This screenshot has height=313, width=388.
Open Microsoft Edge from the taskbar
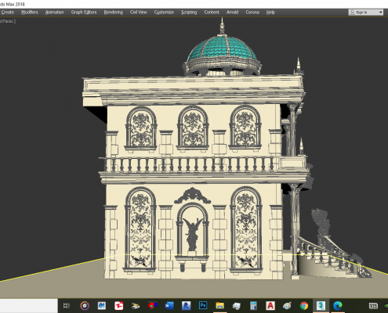pos(338,305)
